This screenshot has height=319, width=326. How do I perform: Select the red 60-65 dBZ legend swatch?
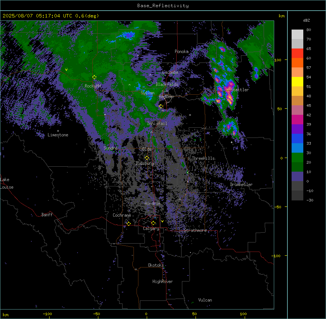pyautogui.click(x=297, y=53)
